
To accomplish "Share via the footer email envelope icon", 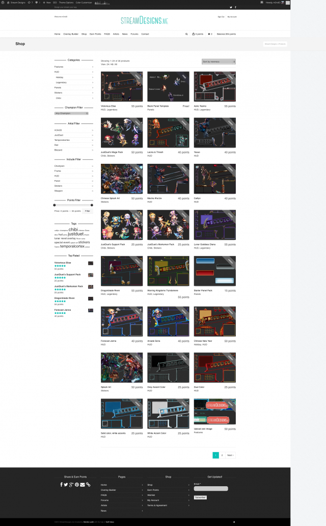I will pos(83,484).
